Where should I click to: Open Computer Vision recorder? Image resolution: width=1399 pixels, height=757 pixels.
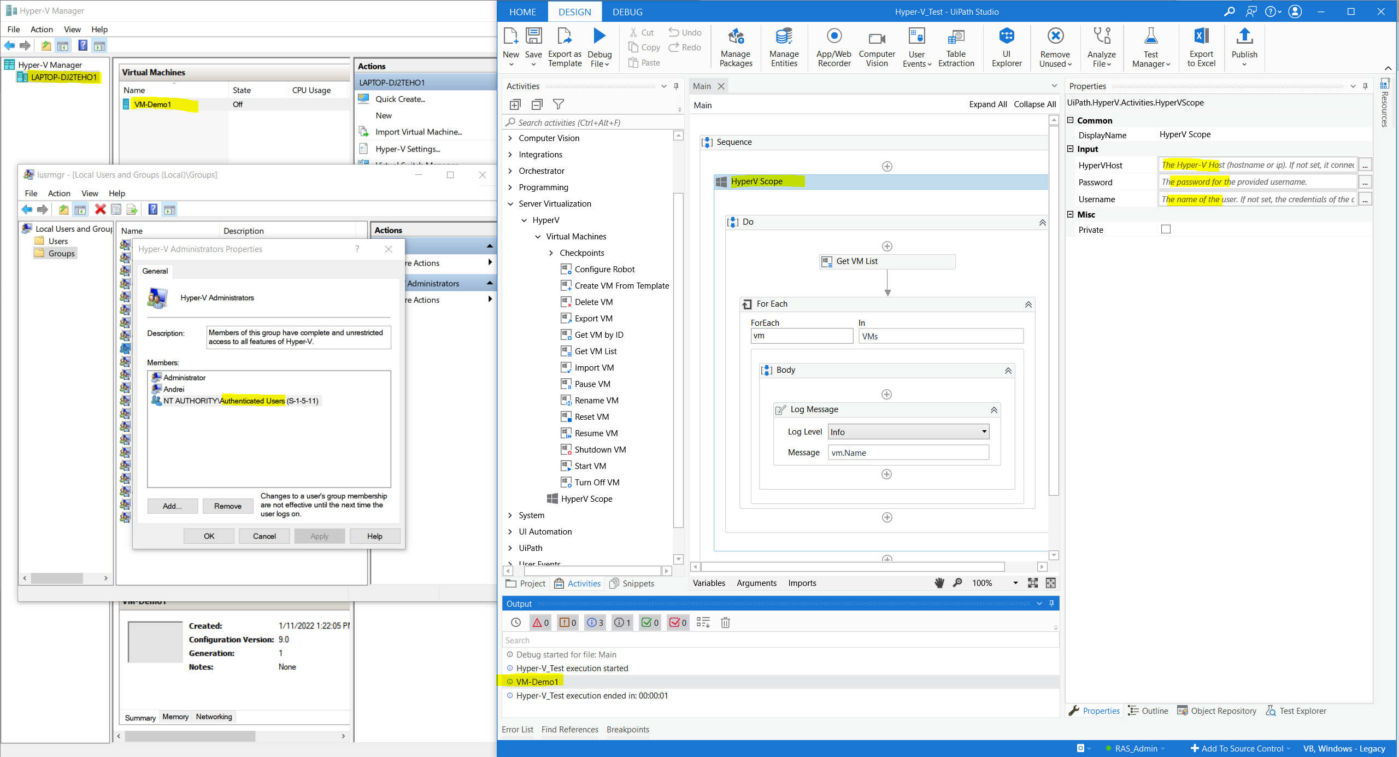pos(877,48)
